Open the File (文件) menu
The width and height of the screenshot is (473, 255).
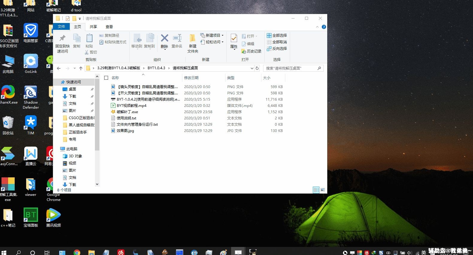pos(61,27)
